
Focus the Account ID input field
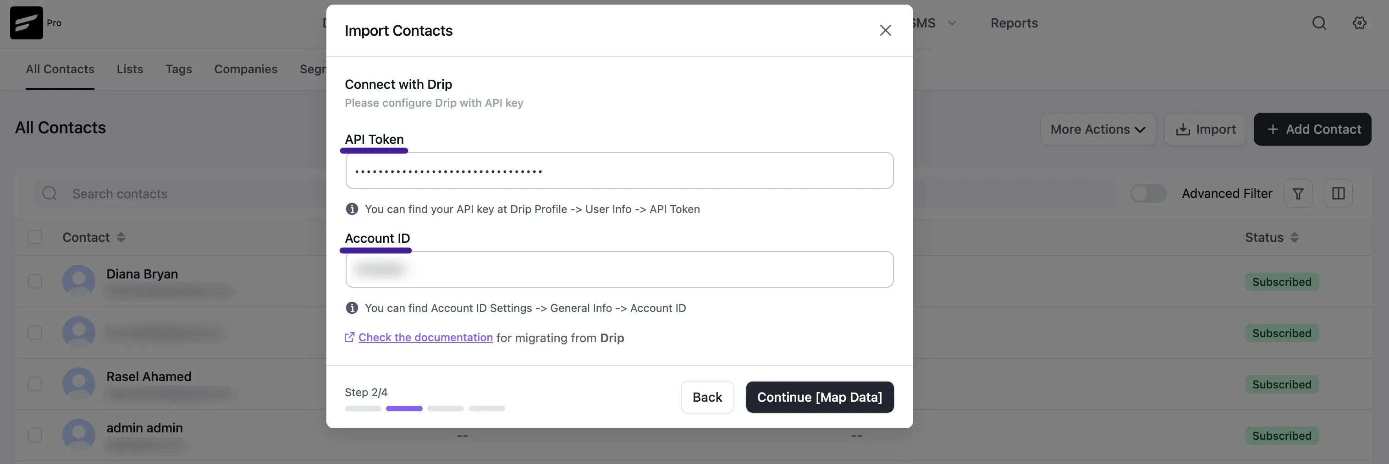[x=620, y=269]
